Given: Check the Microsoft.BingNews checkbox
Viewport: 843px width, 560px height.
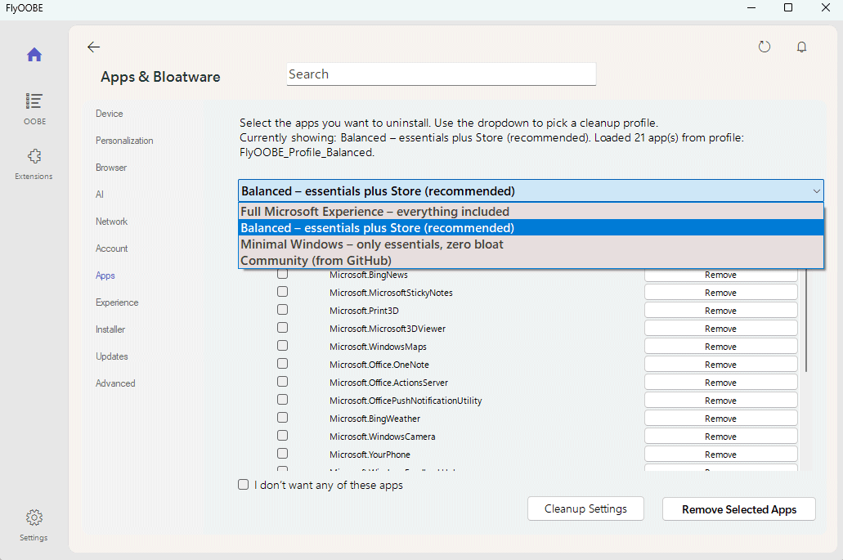Looking at the screenshot, I should click(282, 275).
